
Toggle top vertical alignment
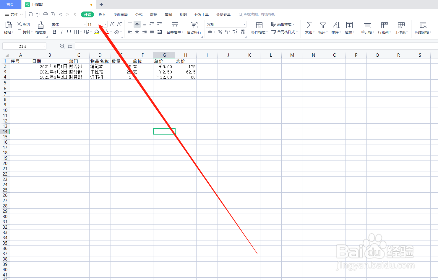pyautogui.click(x=130, y=24)
